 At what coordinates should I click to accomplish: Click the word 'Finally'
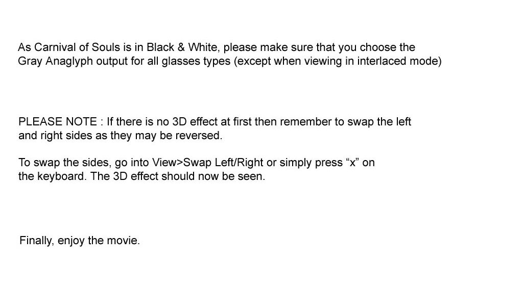tap(36, 241)
